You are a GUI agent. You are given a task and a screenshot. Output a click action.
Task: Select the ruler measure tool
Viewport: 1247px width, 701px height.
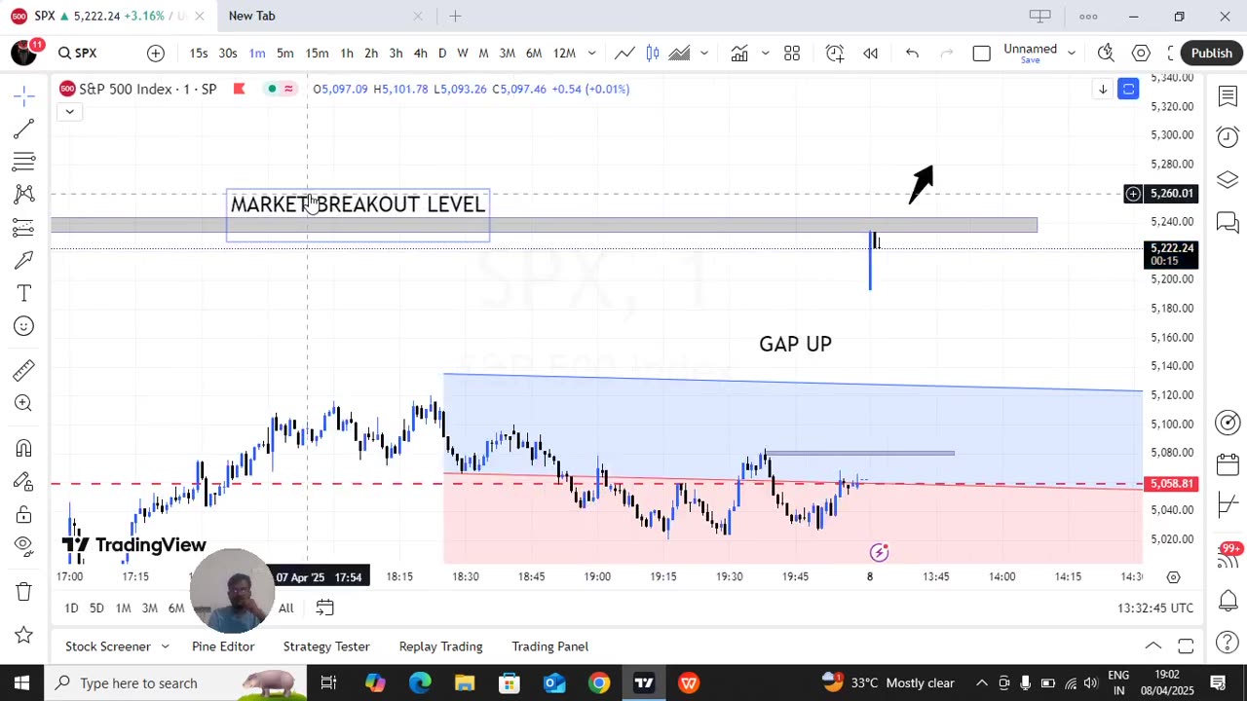24,370
